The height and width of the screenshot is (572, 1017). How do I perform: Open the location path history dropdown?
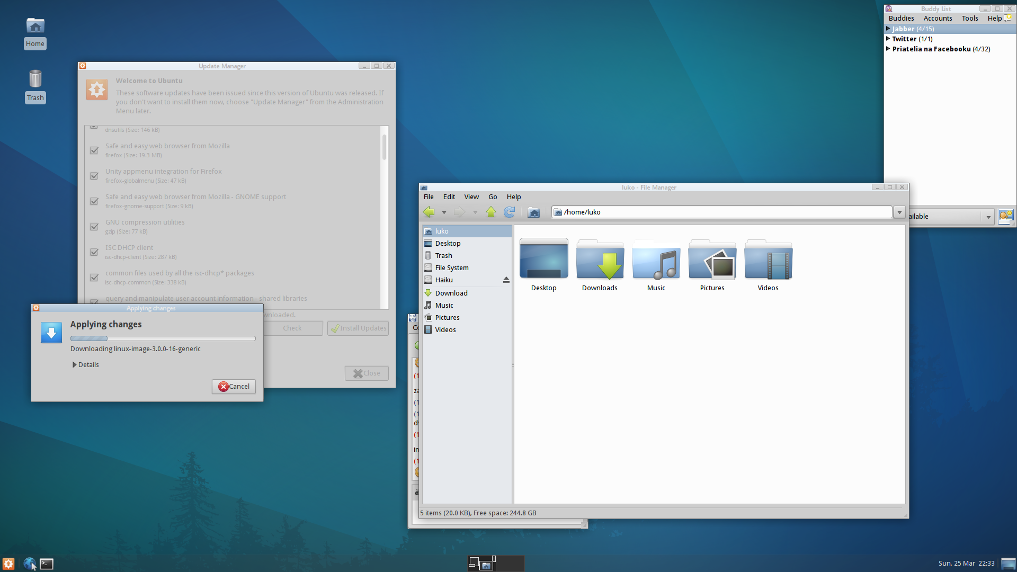click(899, 212)
